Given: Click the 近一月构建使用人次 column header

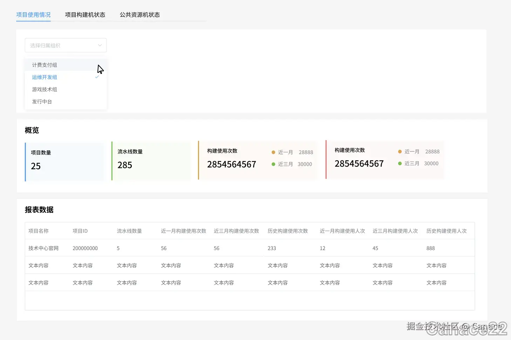Looking at the screenshot, I should tap(342, 231).
